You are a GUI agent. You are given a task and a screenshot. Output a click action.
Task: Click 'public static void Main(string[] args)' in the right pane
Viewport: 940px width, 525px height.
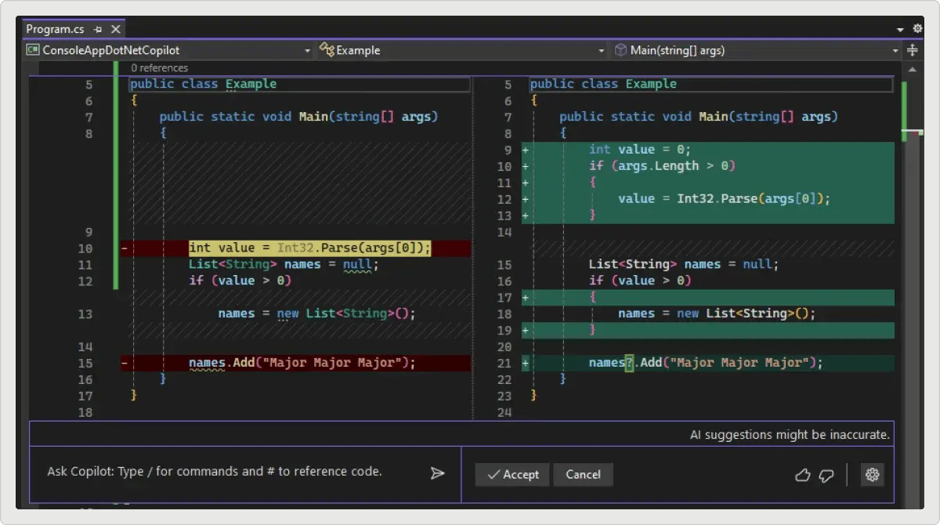(699, 117)
